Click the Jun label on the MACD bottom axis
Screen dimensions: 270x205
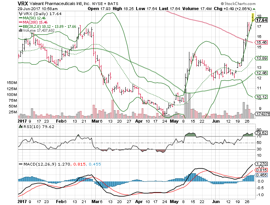tap(216, 202)
